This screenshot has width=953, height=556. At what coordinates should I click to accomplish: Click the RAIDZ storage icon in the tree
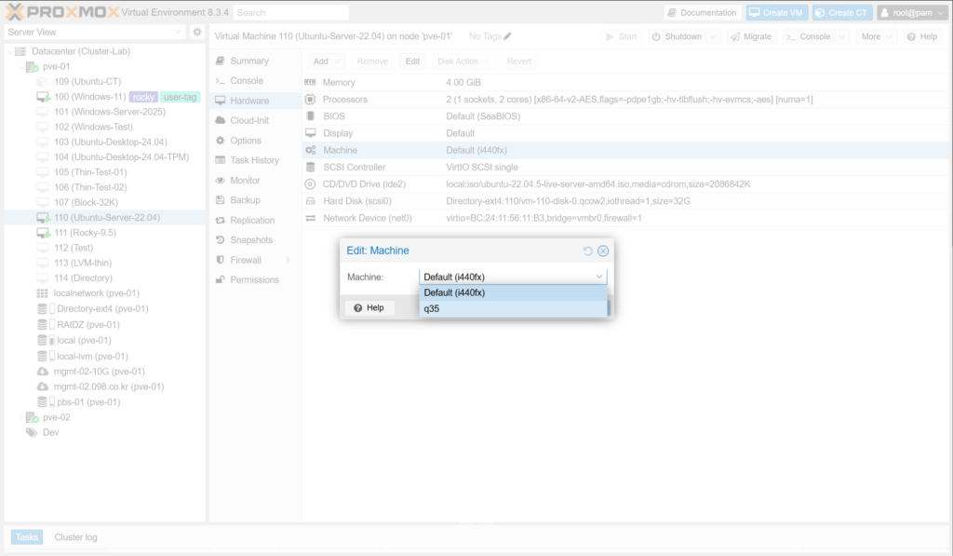click(x=42, y=325)
